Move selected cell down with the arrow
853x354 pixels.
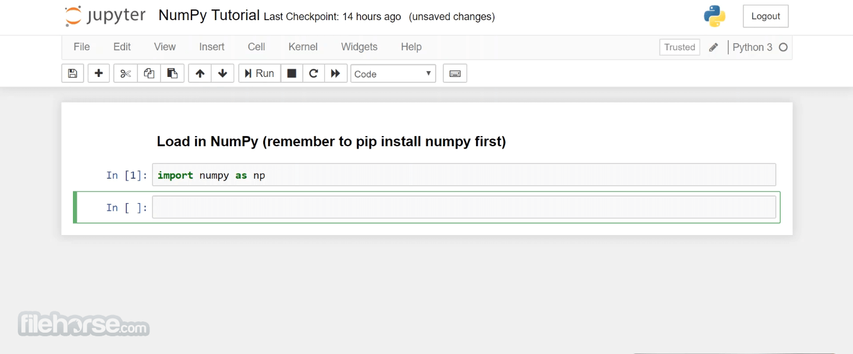coord(223,73)
